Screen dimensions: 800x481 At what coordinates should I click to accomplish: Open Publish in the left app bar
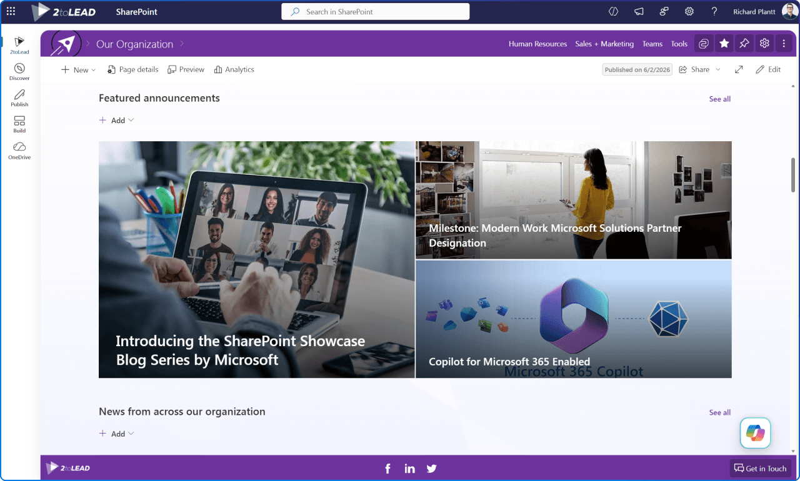pyautogui.click(x=19, y=98)
